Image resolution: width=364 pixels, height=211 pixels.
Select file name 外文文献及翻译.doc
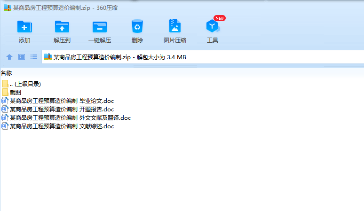pyautogui.click(x=71, y=118)
